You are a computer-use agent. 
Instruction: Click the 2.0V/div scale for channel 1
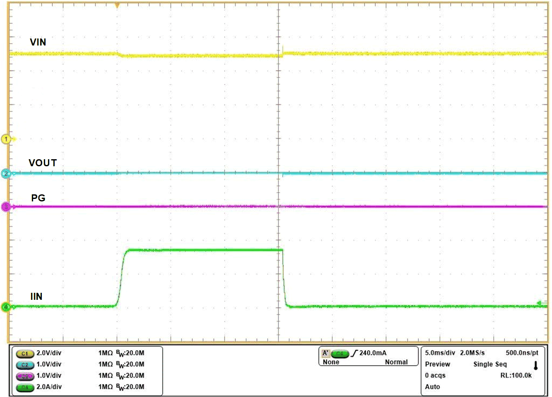tap(49, 353)
